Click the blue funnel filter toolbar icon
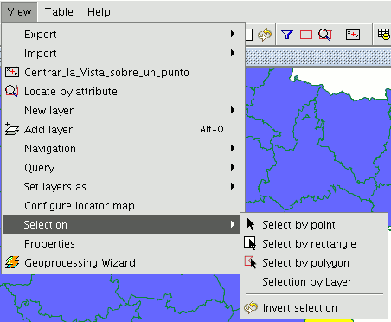 coord(287,35)
